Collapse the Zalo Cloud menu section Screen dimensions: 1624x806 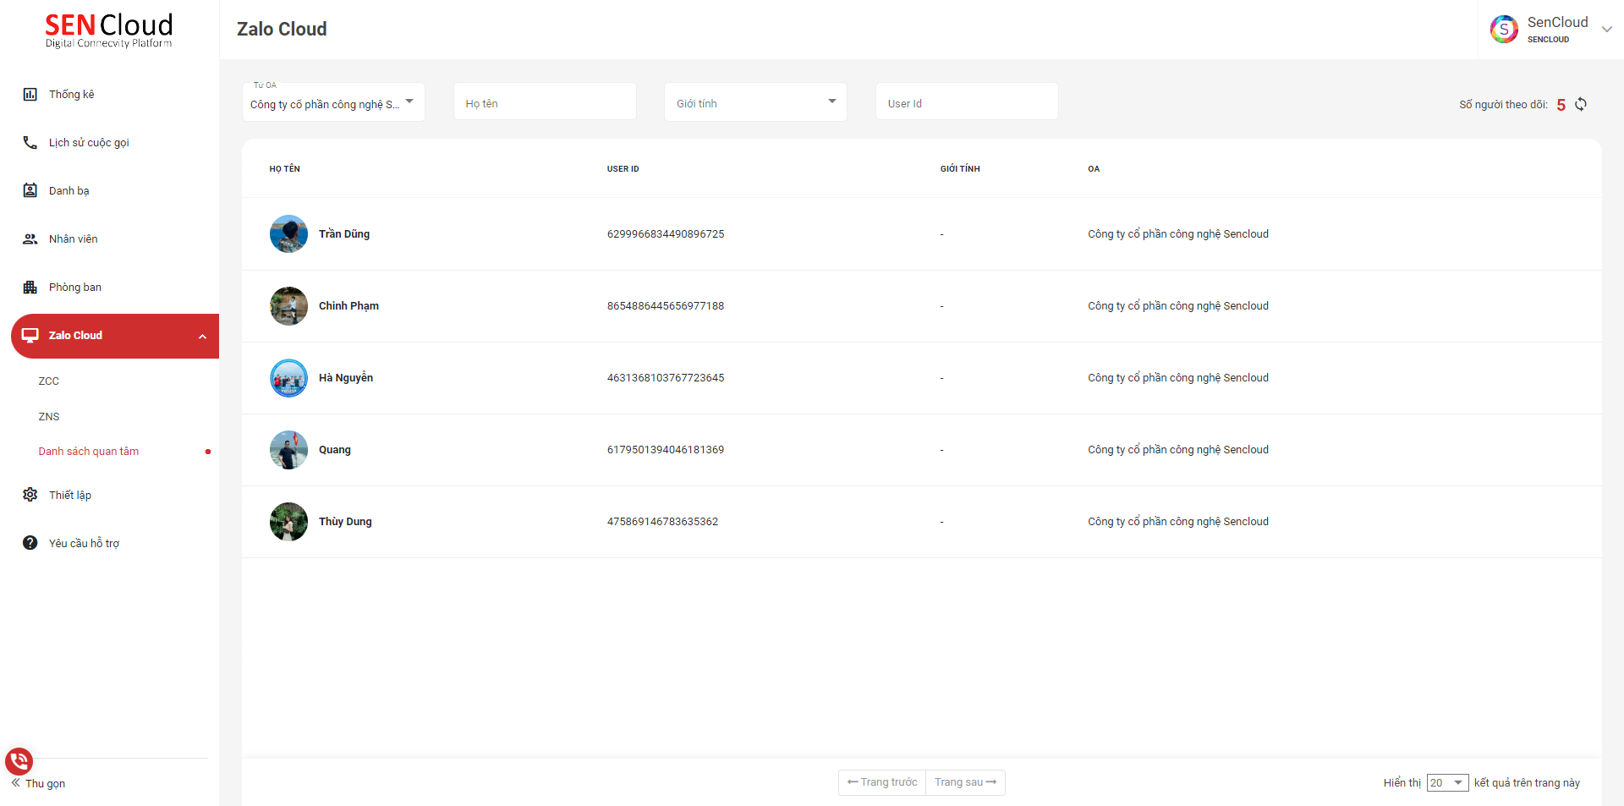202,337
